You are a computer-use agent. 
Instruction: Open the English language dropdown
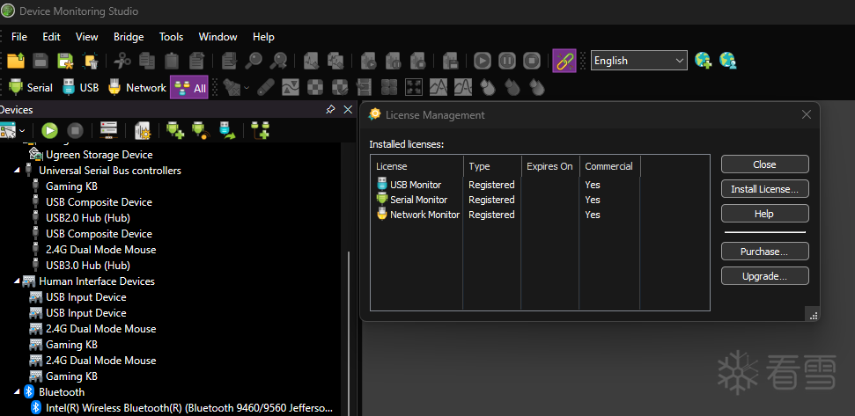[x=639, y=61]
